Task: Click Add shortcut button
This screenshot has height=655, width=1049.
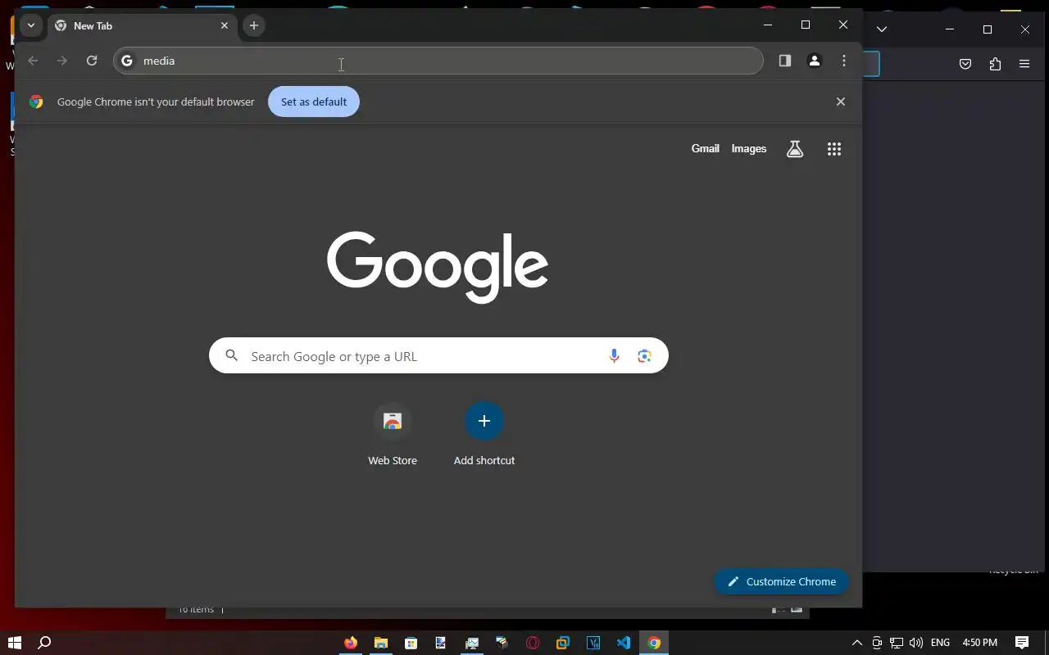Action: click(x=484, y=435)
